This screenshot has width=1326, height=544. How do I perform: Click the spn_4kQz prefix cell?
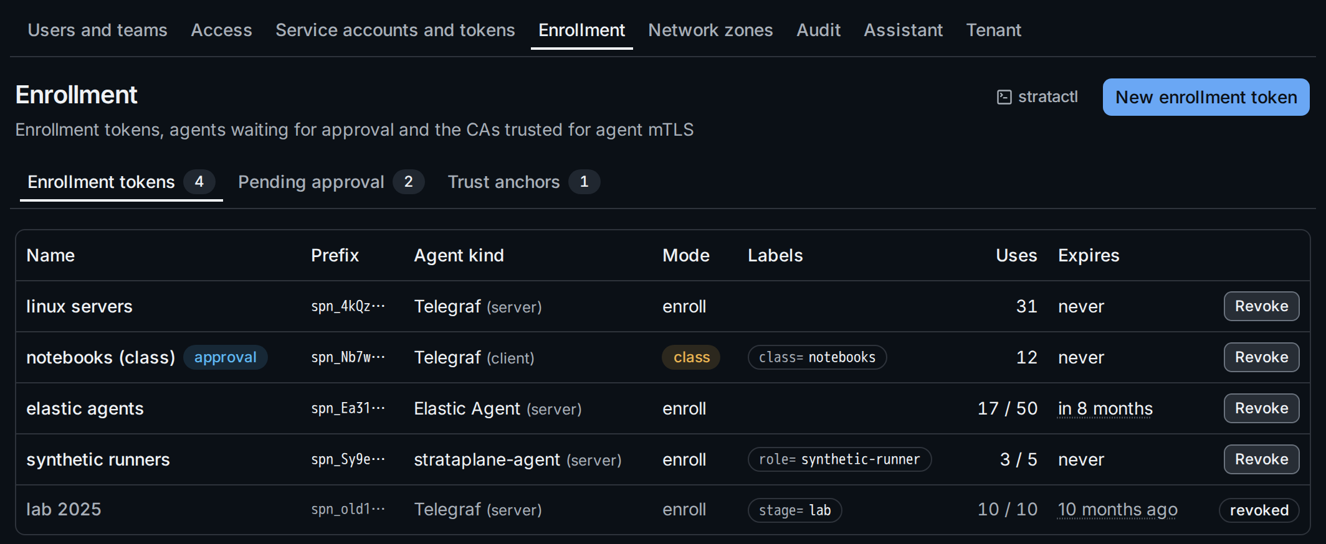pos(348,306)
